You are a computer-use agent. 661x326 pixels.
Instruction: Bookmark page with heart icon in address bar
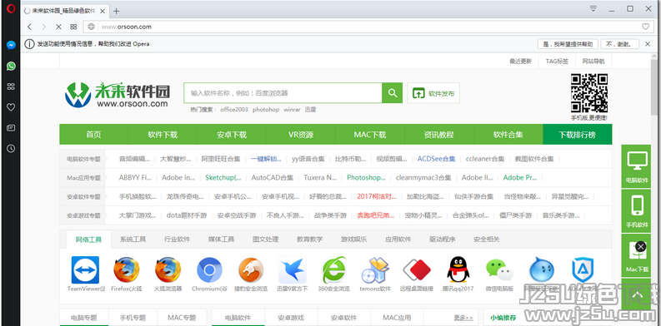pyautogui.click(x=645, y=27)
